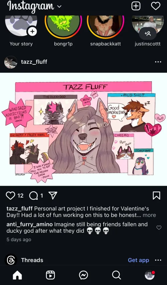Expand caption with more link
This screenshot has height=285, width=167.
coord(149,215)
